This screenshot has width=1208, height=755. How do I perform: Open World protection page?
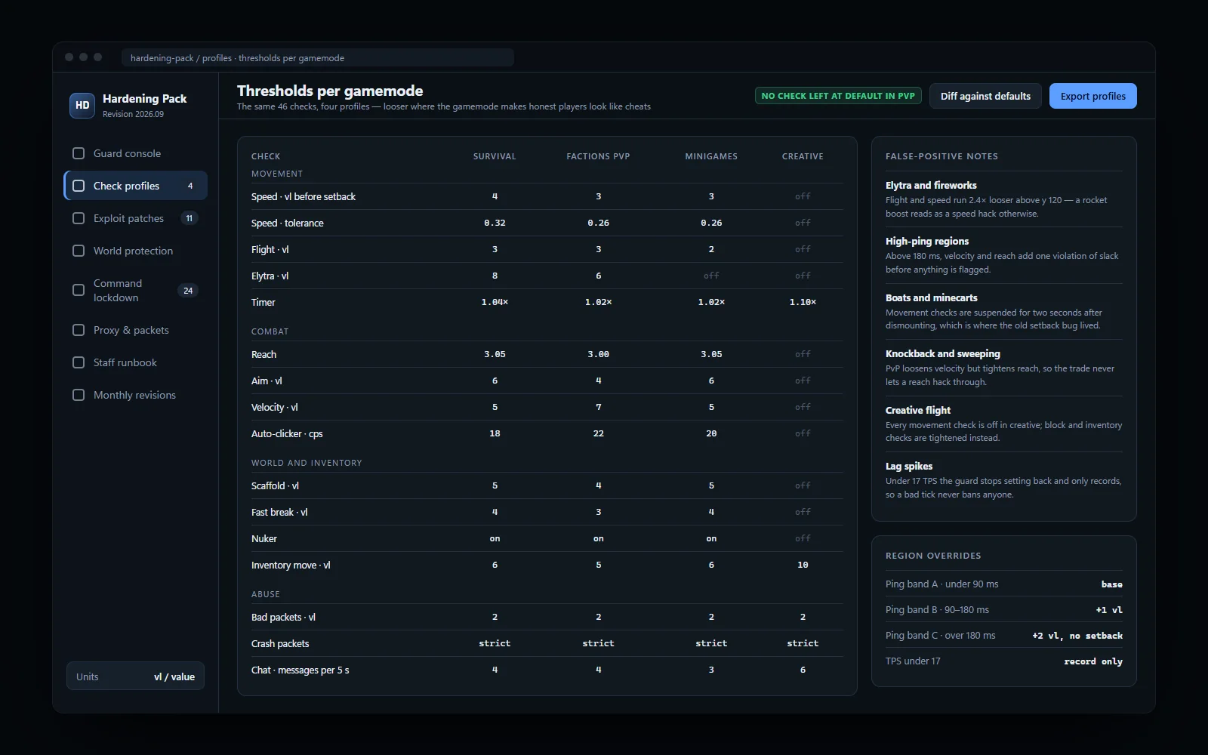tap(136, 251)
